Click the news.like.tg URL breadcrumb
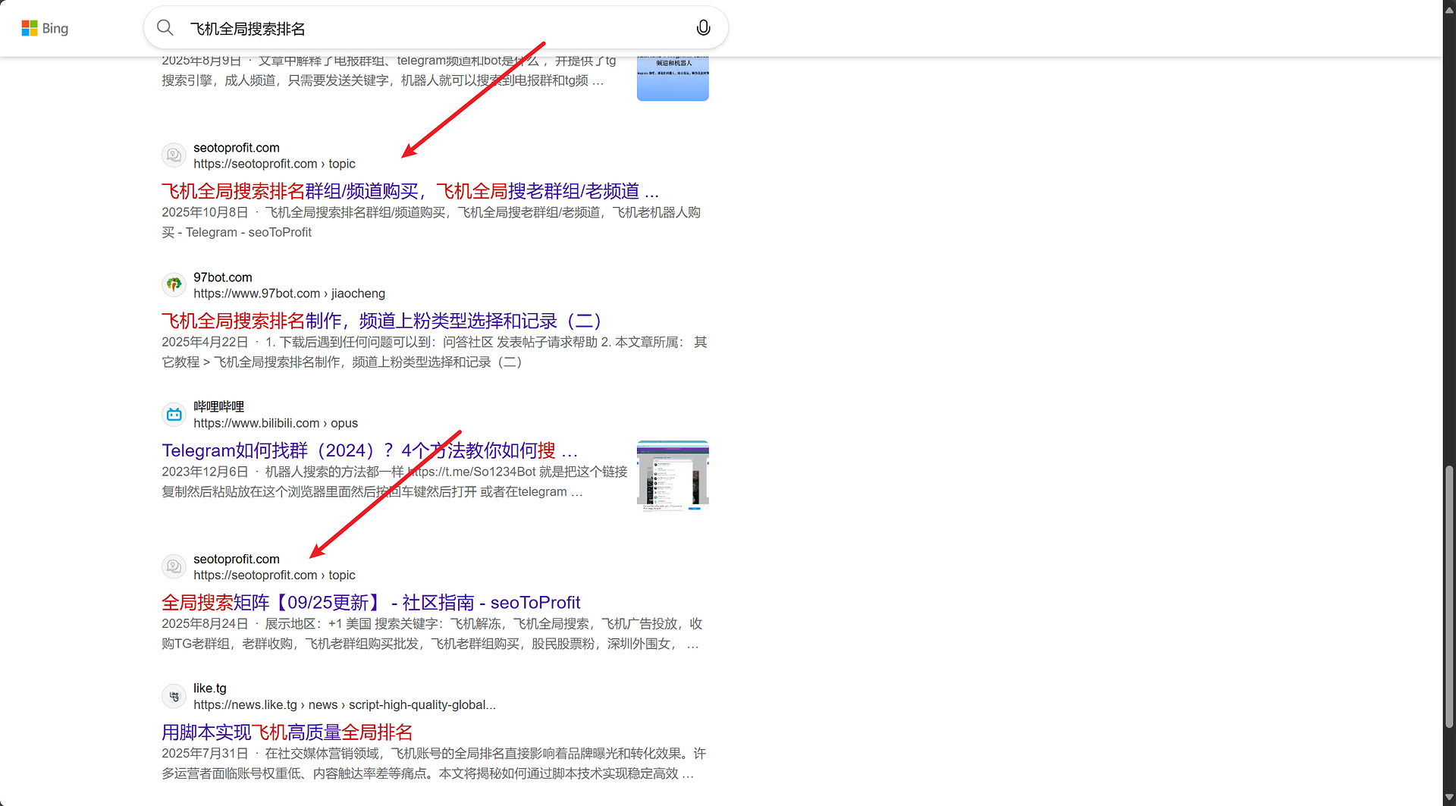Screen dimensions: 1456x806 coord(344,705)
